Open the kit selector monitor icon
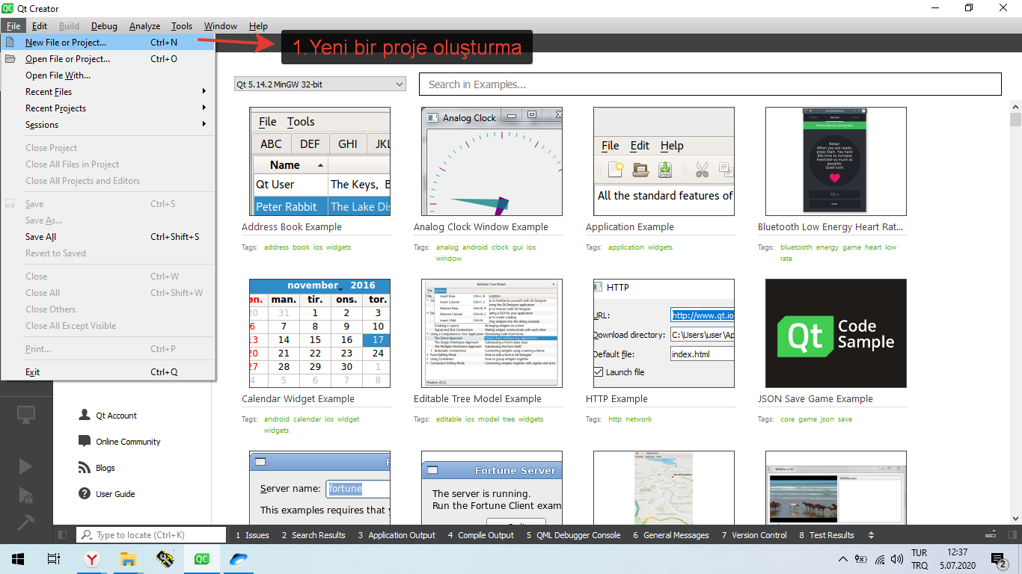1022x574 pixels. 26,414
